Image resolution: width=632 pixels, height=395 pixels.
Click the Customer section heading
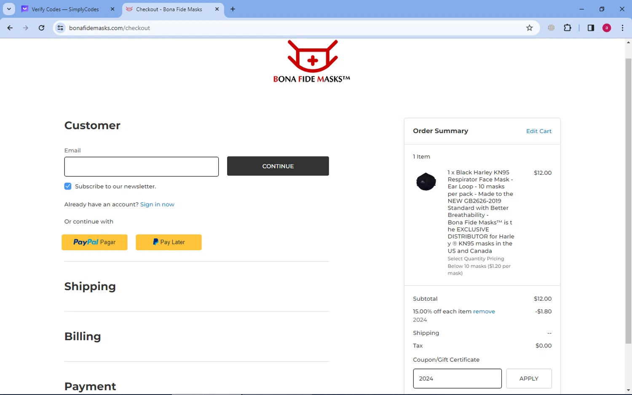coord(92,125)
